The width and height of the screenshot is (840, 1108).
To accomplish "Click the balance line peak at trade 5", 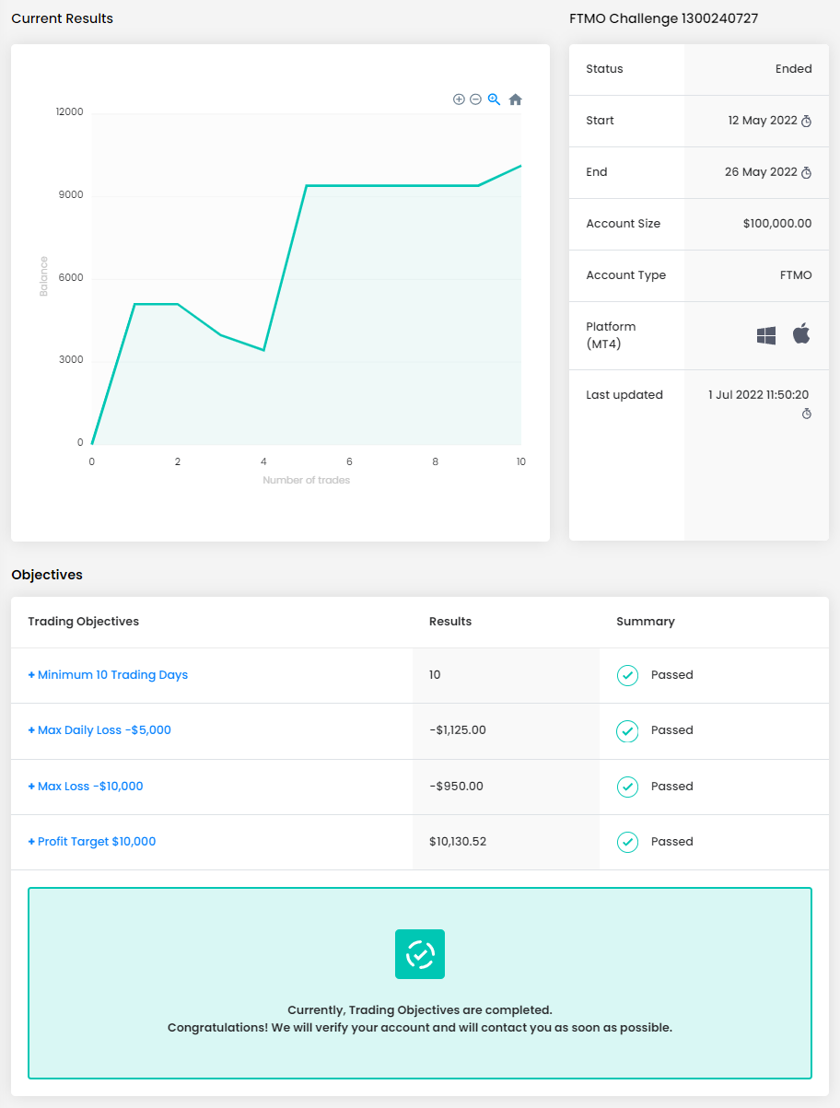I will click(307, 186).
